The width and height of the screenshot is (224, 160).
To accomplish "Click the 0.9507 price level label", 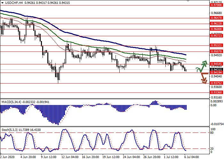I will point(216,51).
